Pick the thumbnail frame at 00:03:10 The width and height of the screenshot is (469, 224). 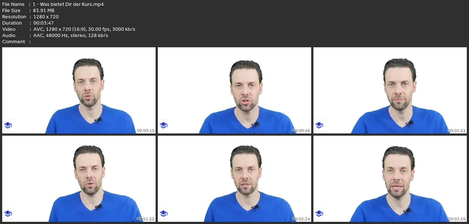point(390,179)
